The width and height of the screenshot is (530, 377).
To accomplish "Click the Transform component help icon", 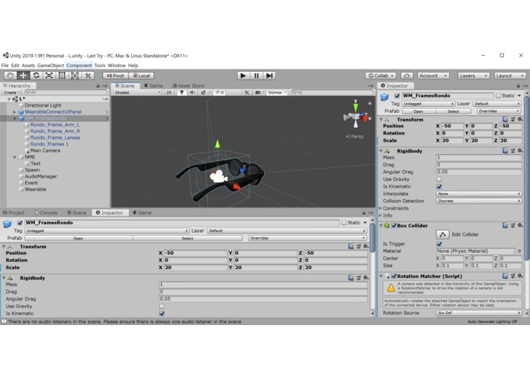I will click(505, 119).
